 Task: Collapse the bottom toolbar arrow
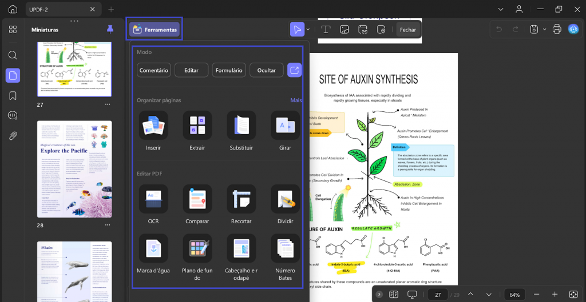point(379,295)
